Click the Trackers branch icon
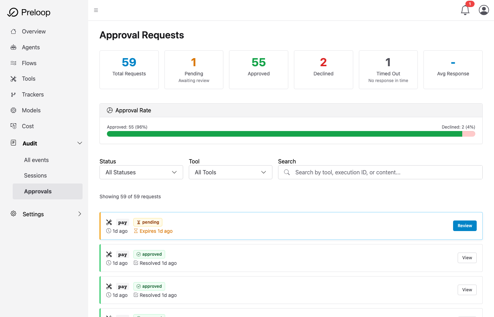The image size is (494, 317). pyautogui.click(x=13, y=94)
